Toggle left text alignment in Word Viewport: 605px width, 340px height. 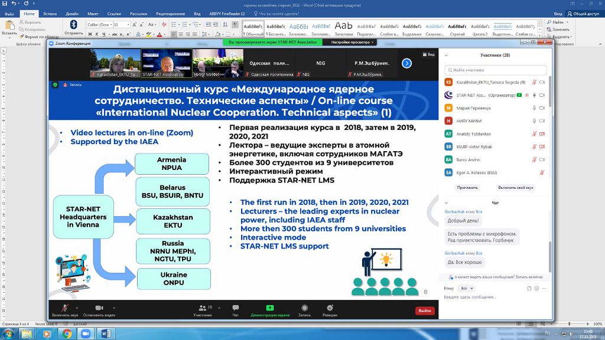point(174,34)
